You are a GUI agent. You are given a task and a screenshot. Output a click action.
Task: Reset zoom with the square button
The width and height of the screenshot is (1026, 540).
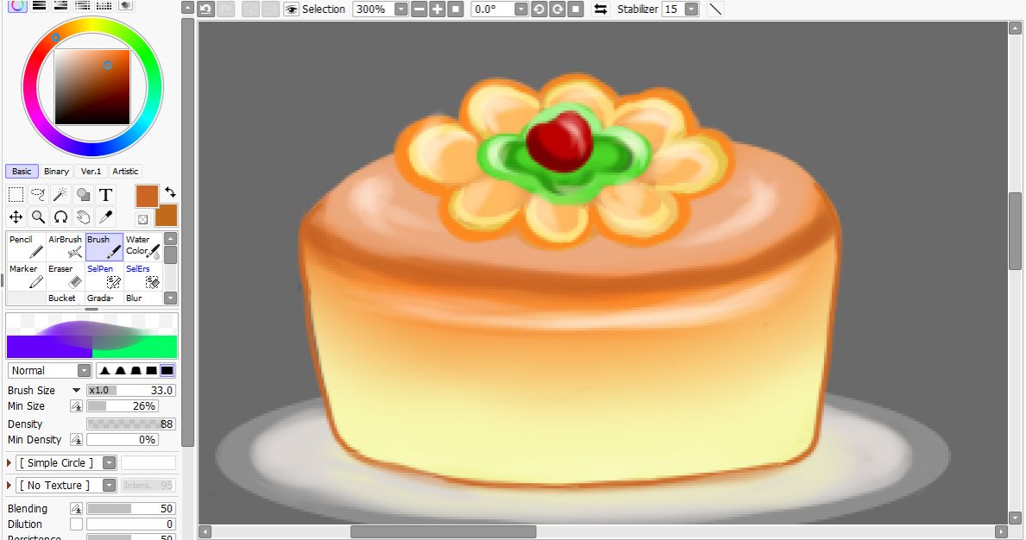tap(456, 9)
